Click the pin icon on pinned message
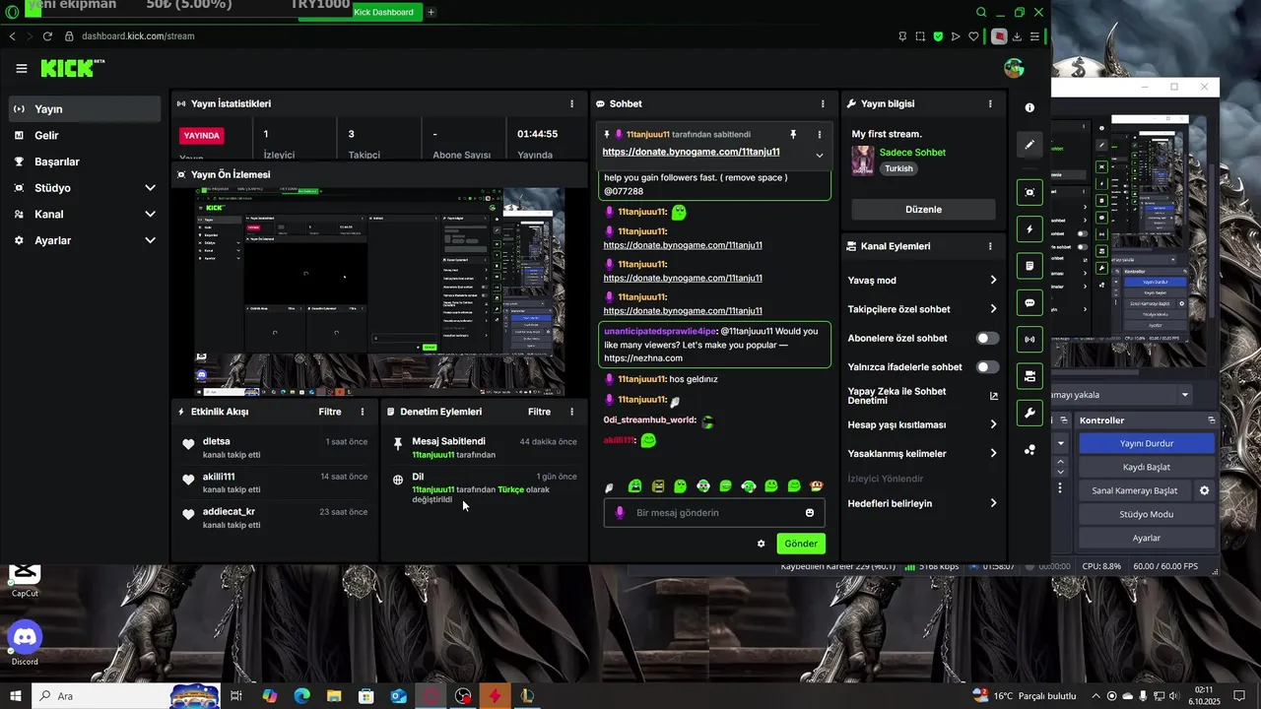Viewport: 1261px width, 709px height. coord(792,134)
